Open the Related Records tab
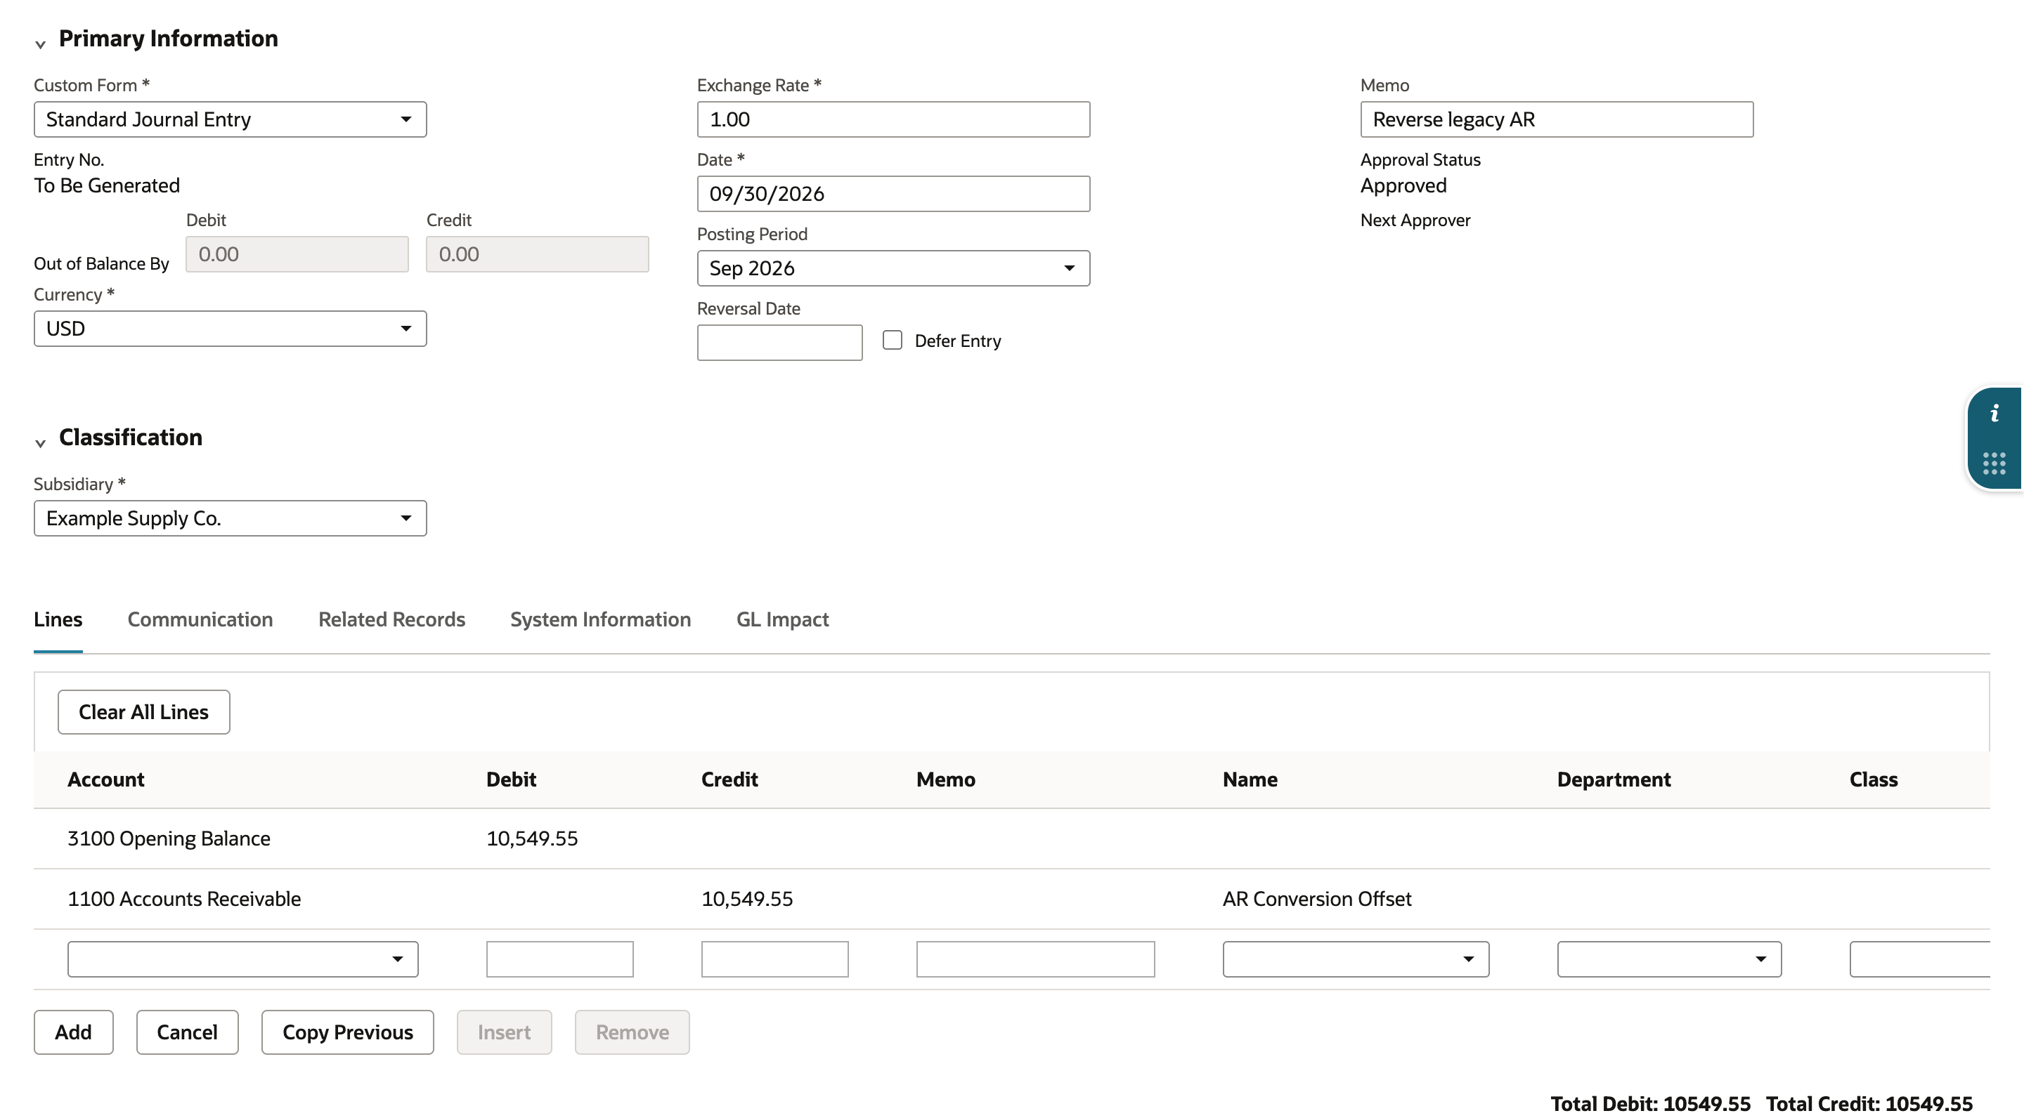Viewport: 2024px width, 1118px height. pyautogui.click(x=391, y=619)
